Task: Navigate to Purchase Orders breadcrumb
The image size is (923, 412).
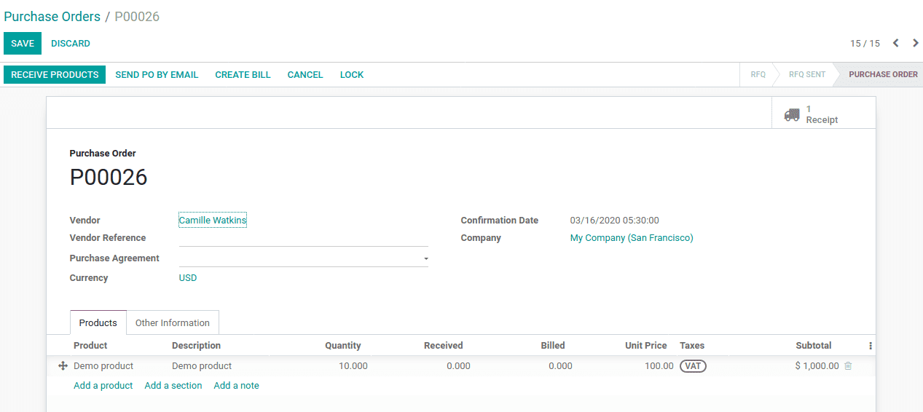Action: [x=52, y=17]
